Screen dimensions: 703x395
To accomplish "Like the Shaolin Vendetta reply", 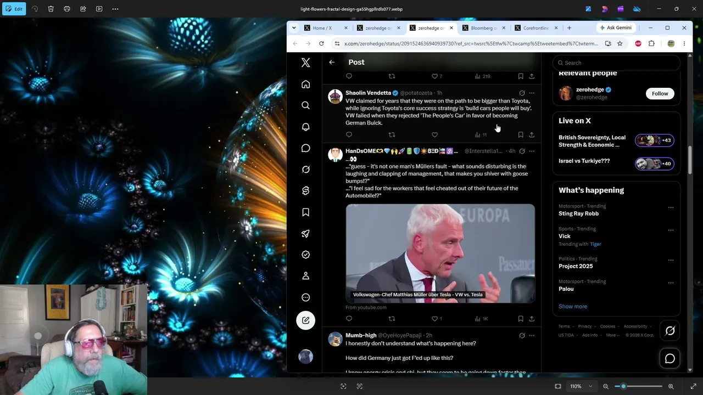I will [434, 135].
